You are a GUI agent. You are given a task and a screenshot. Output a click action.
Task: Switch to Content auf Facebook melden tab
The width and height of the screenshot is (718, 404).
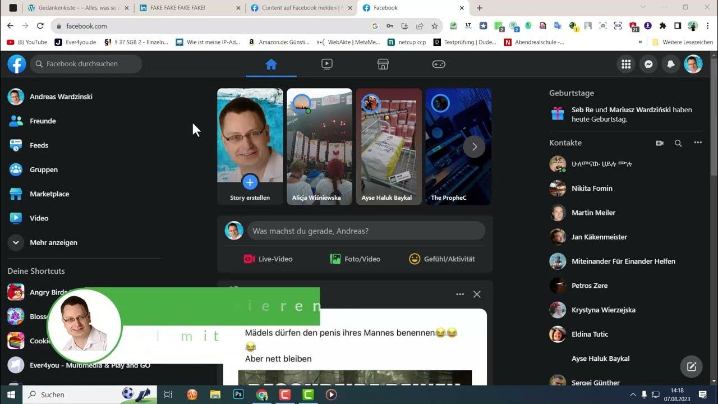[301, 8]
